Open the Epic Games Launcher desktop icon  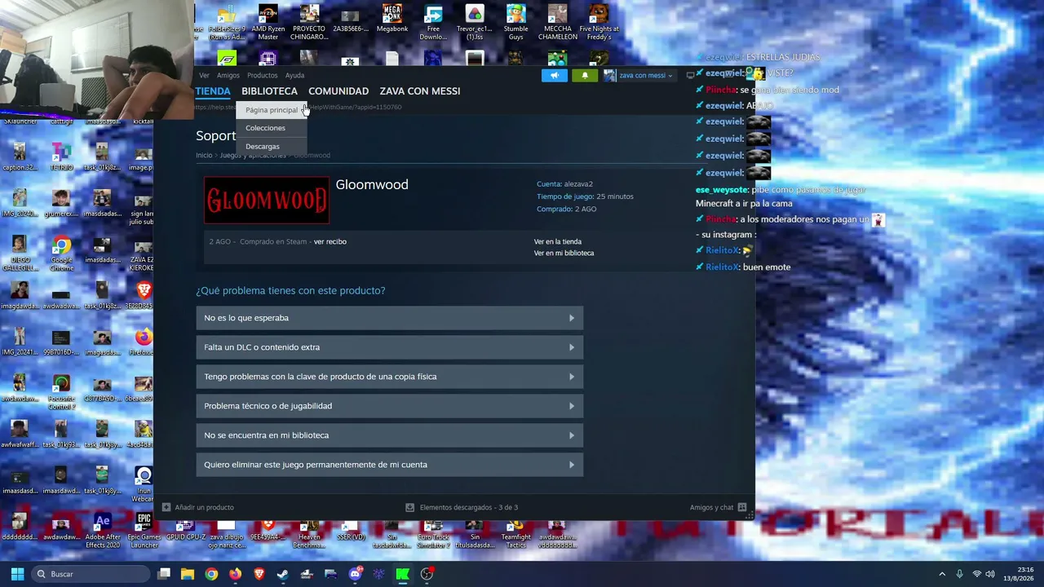tap(144, 532)
